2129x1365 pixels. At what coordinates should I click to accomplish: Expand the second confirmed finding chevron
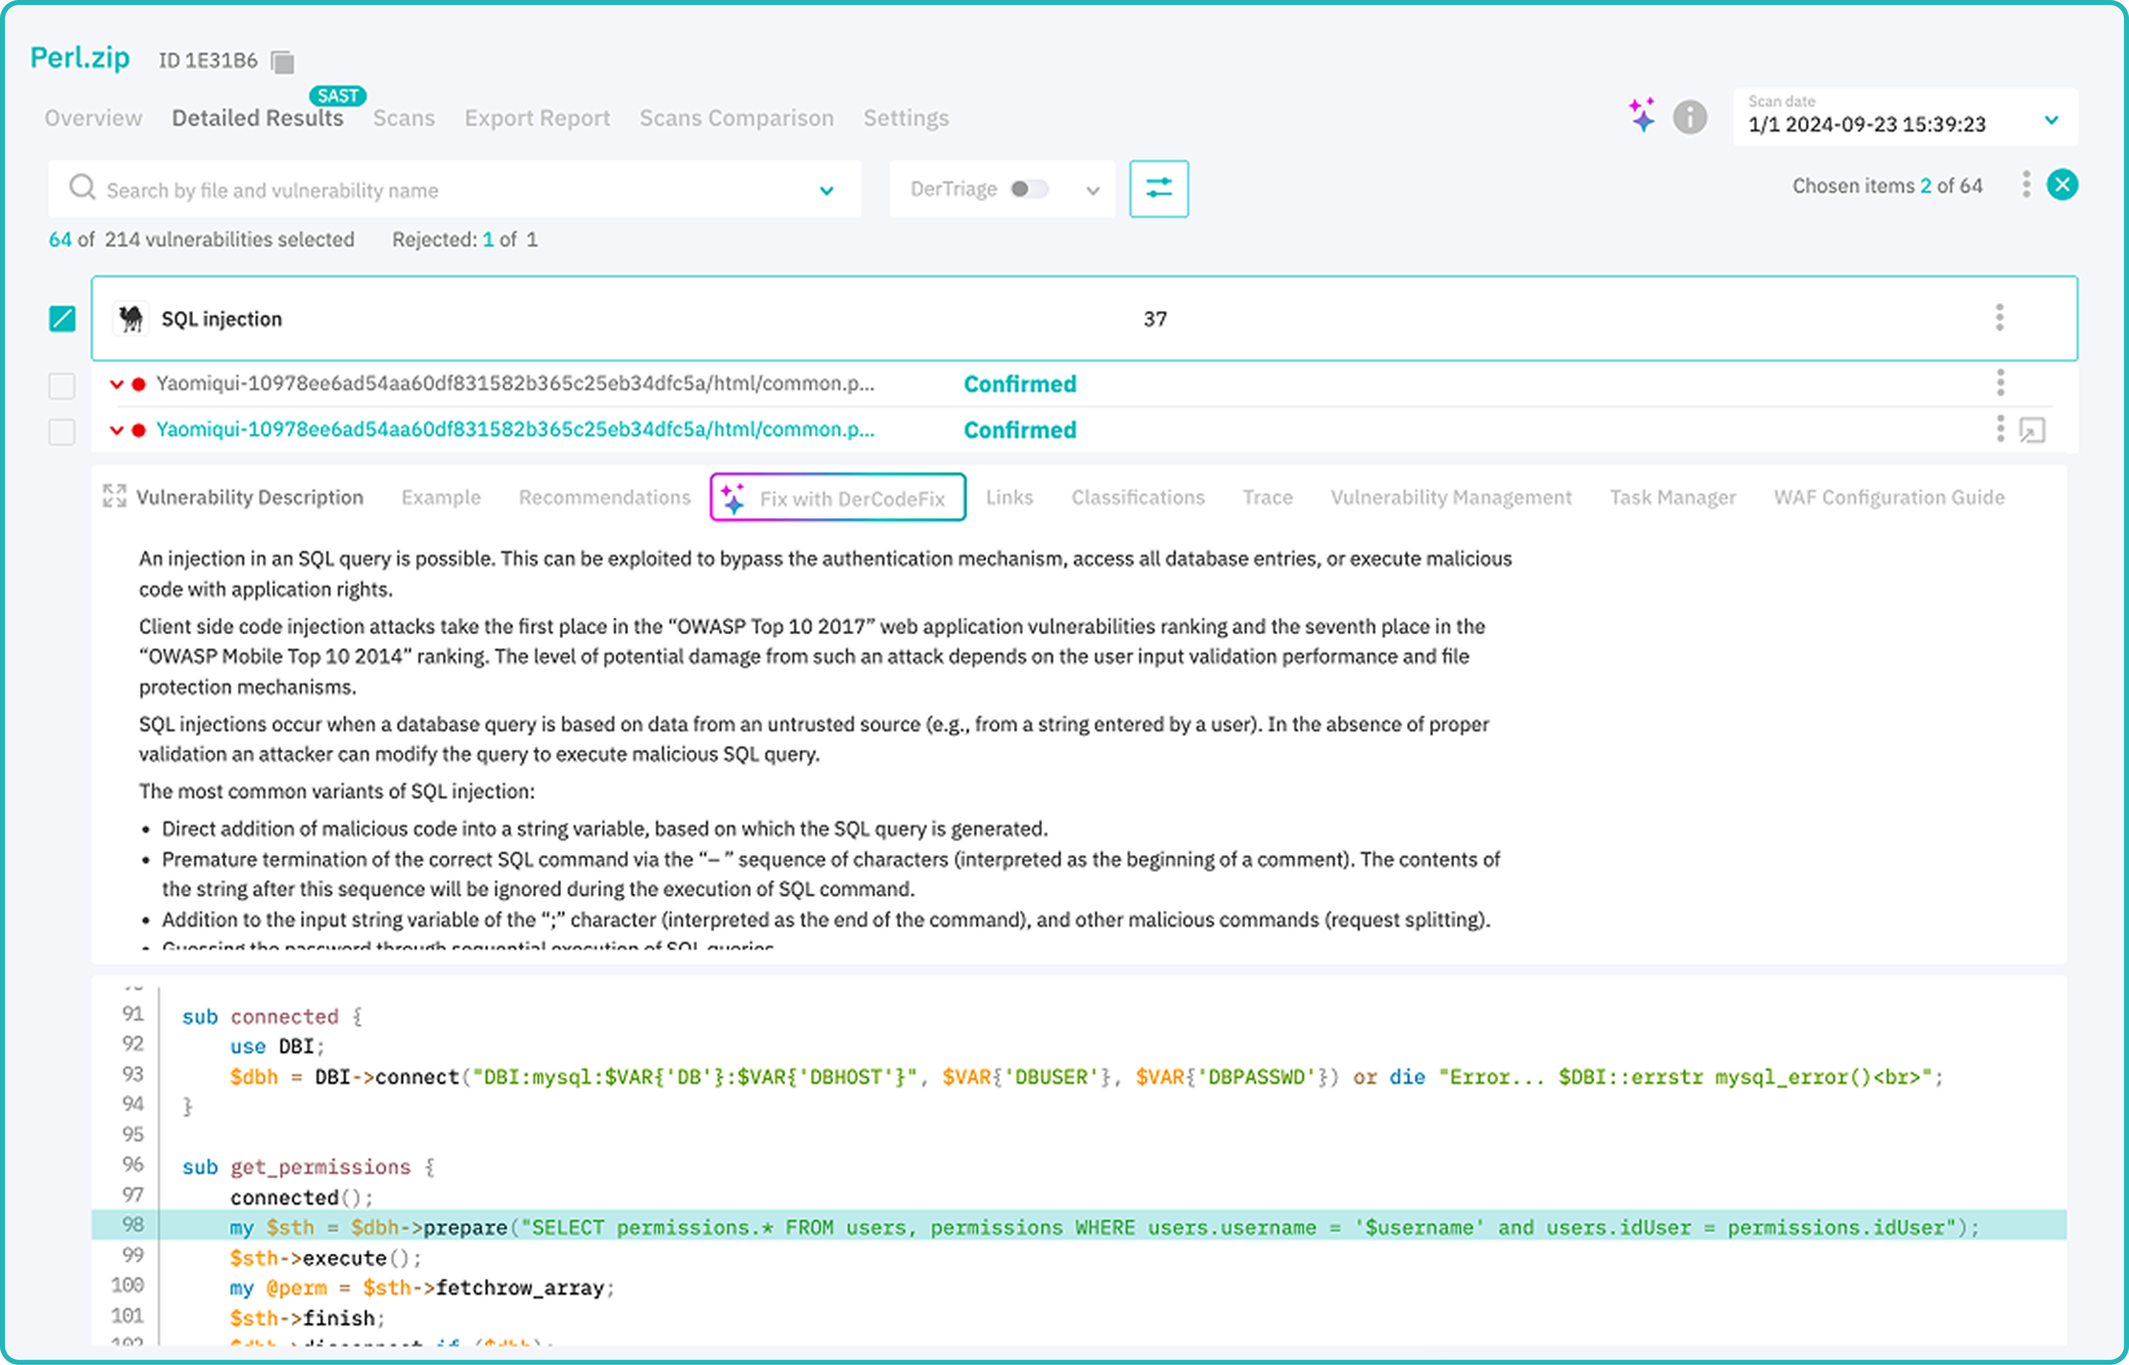(116, 430)
